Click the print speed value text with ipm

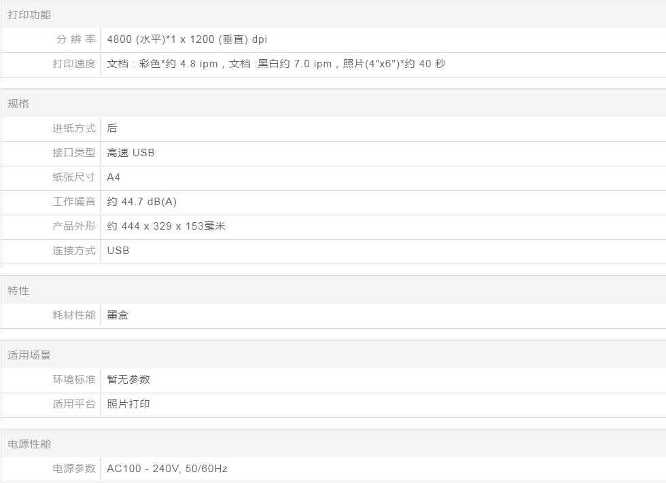coord(276,64)
